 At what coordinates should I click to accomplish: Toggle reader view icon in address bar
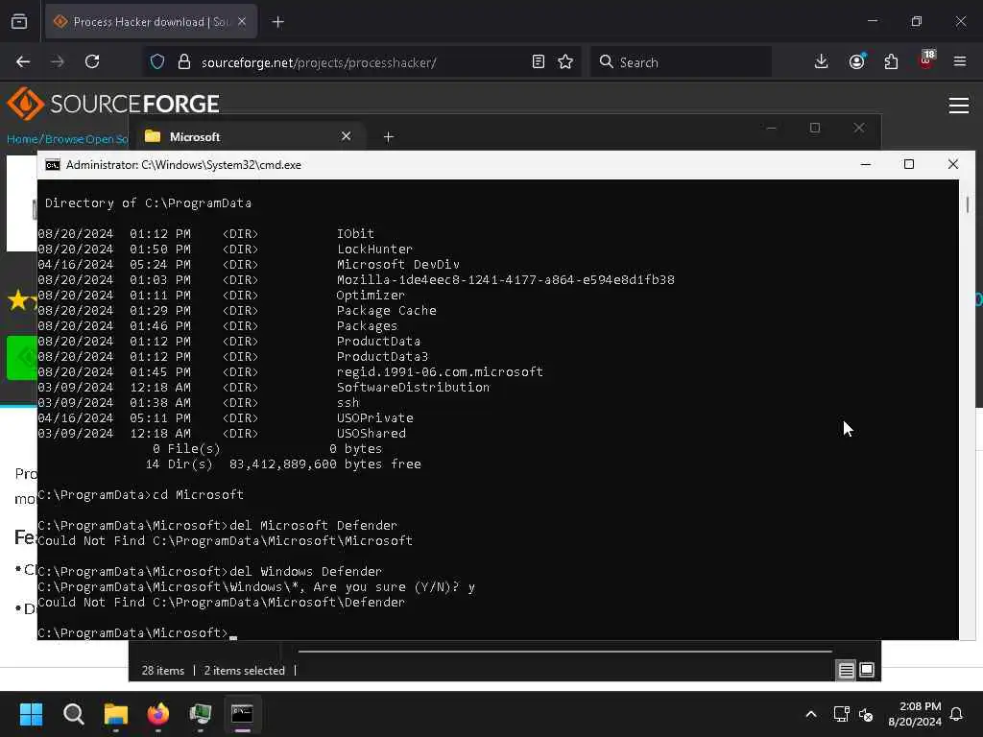point(538,61)
